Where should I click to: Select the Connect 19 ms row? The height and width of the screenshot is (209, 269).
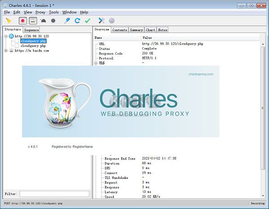(177, 173)
